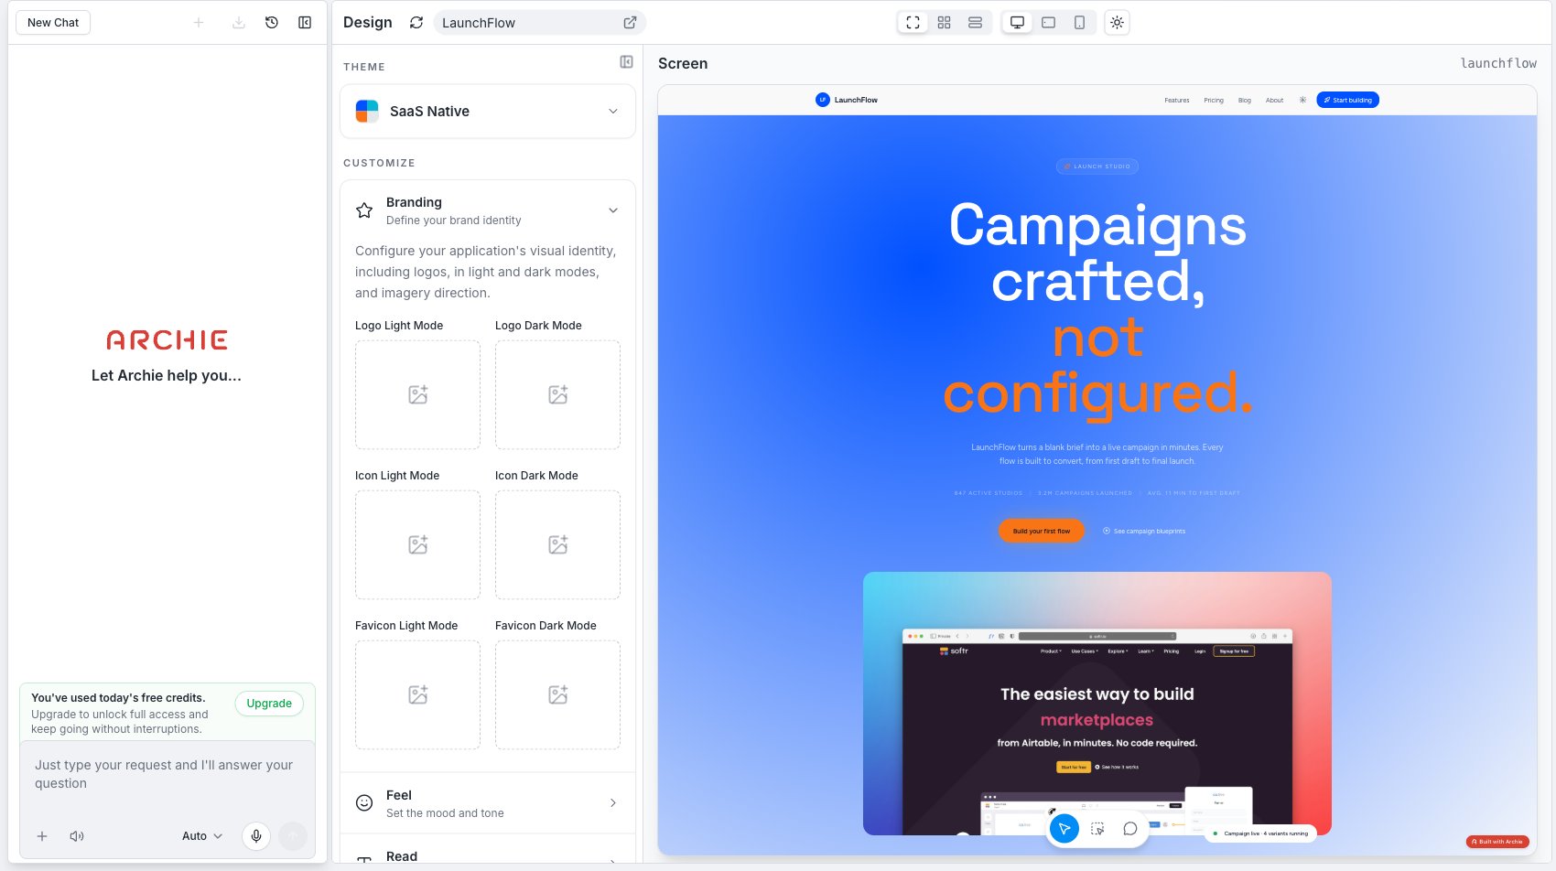Toggle the light mode sun button
This screenshot has height=871, width=1556.
coord(1117,23)
